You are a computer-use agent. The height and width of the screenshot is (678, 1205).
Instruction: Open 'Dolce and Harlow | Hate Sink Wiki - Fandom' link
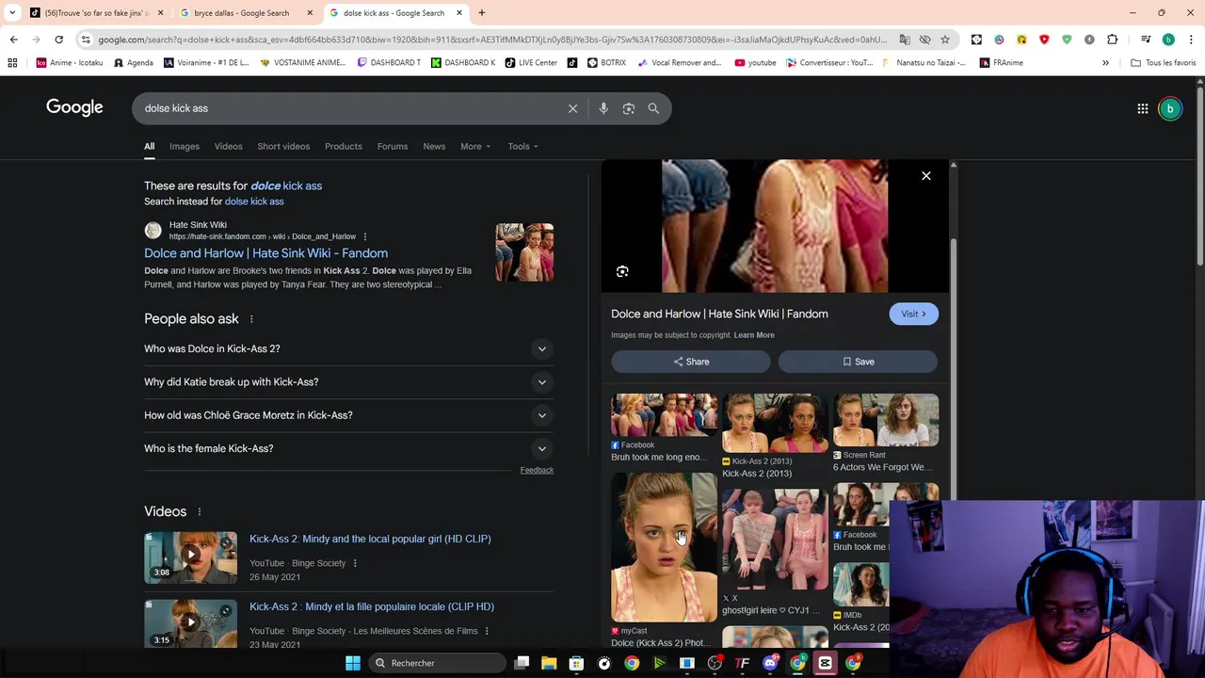pos(265,253)
